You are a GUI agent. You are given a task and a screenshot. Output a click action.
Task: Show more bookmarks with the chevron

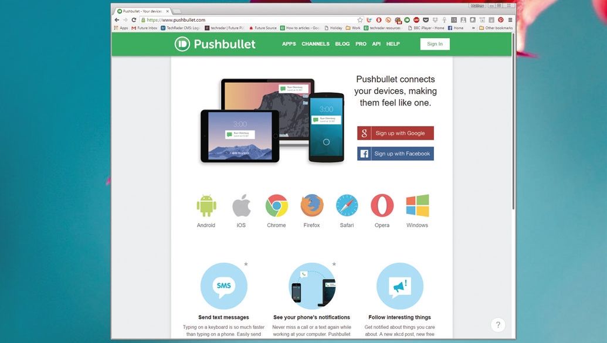(473, 28)
